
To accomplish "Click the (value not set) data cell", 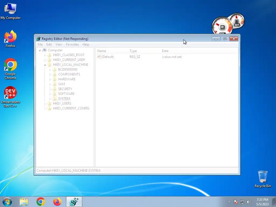I will 172,57.
